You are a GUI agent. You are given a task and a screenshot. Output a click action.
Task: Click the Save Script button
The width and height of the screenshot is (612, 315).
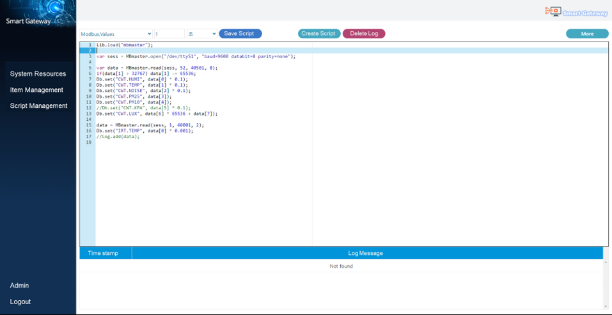[x=240, y=33]
